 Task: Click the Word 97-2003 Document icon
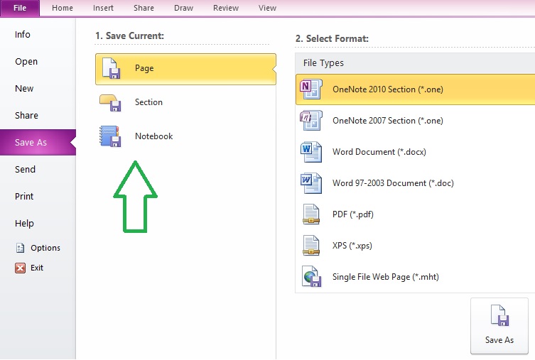pyautogui.click(x=311, y=183)
